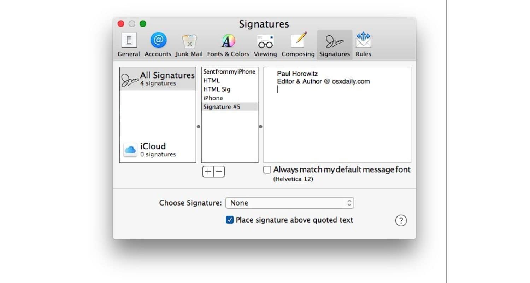Remove selected signature with minus button
Viewport: 530px width, 283px height.
[x=219, y=172]
